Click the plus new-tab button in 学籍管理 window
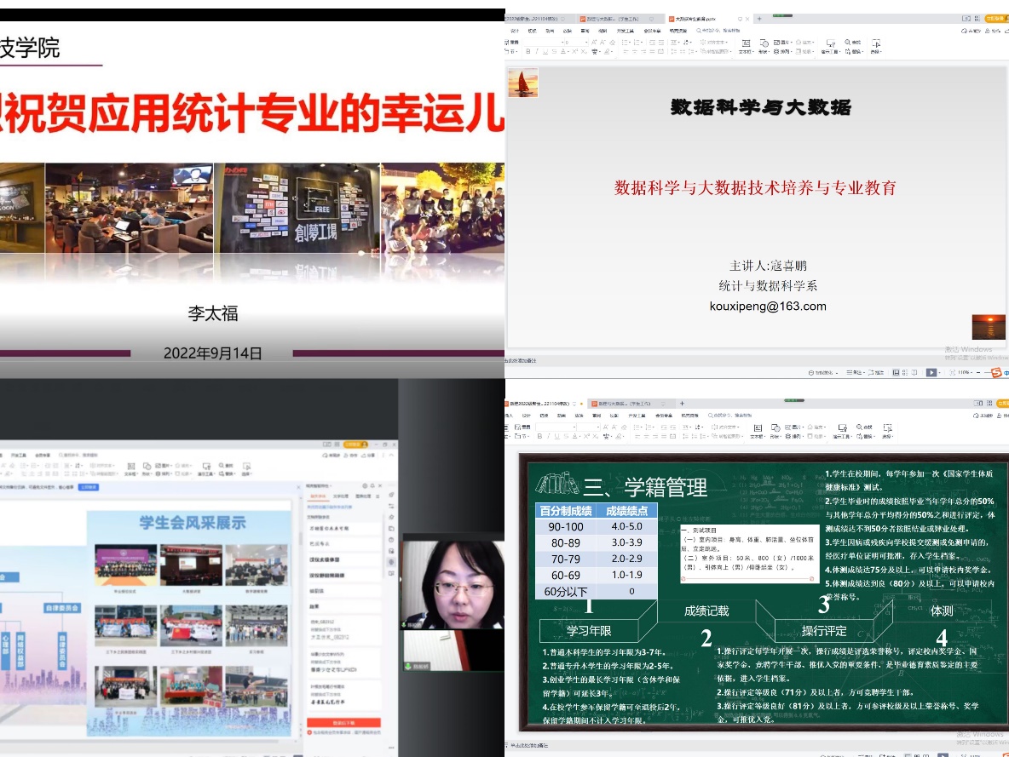1009x757 pixels. coord(681,403)
